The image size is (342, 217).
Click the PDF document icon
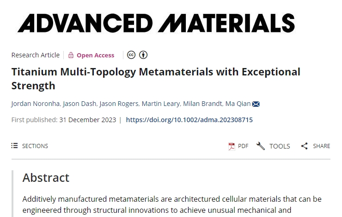[x=232, y=146]
